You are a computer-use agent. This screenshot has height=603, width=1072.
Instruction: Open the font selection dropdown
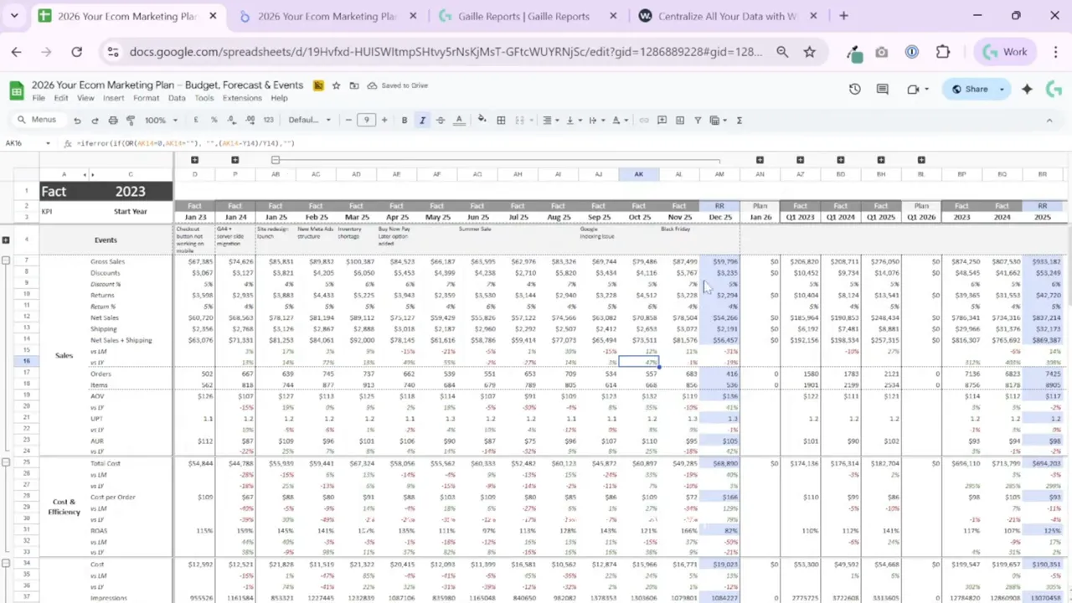click(308, 120)
